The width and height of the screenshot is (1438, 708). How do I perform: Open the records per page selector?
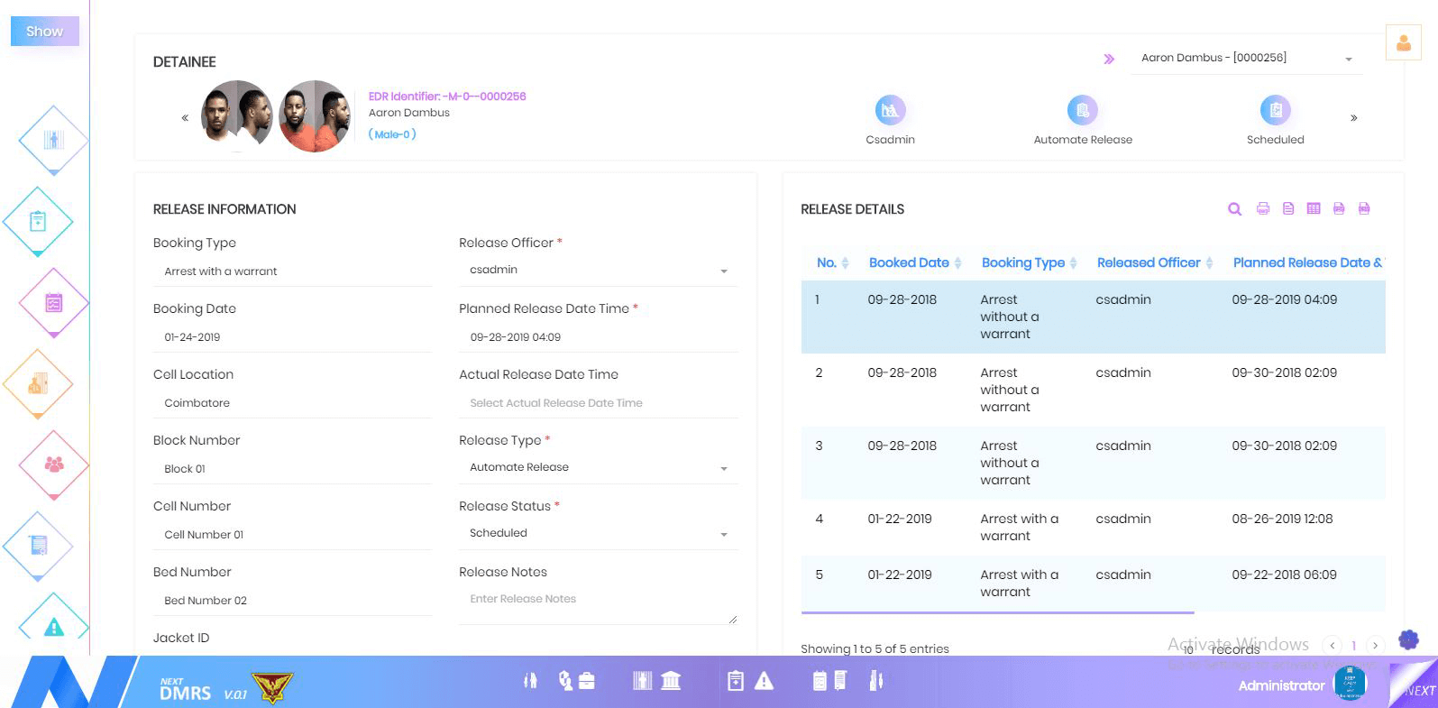pyautogui.click(x=1188, y=649)
